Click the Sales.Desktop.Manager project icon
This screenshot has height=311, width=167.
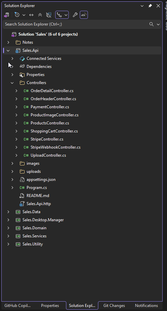point(18,220)
